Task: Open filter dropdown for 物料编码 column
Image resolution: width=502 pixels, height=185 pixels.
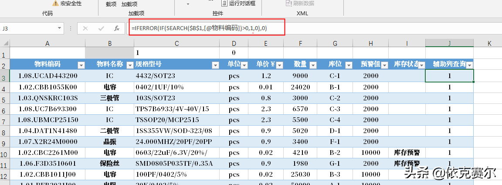Action: [81, 65]
